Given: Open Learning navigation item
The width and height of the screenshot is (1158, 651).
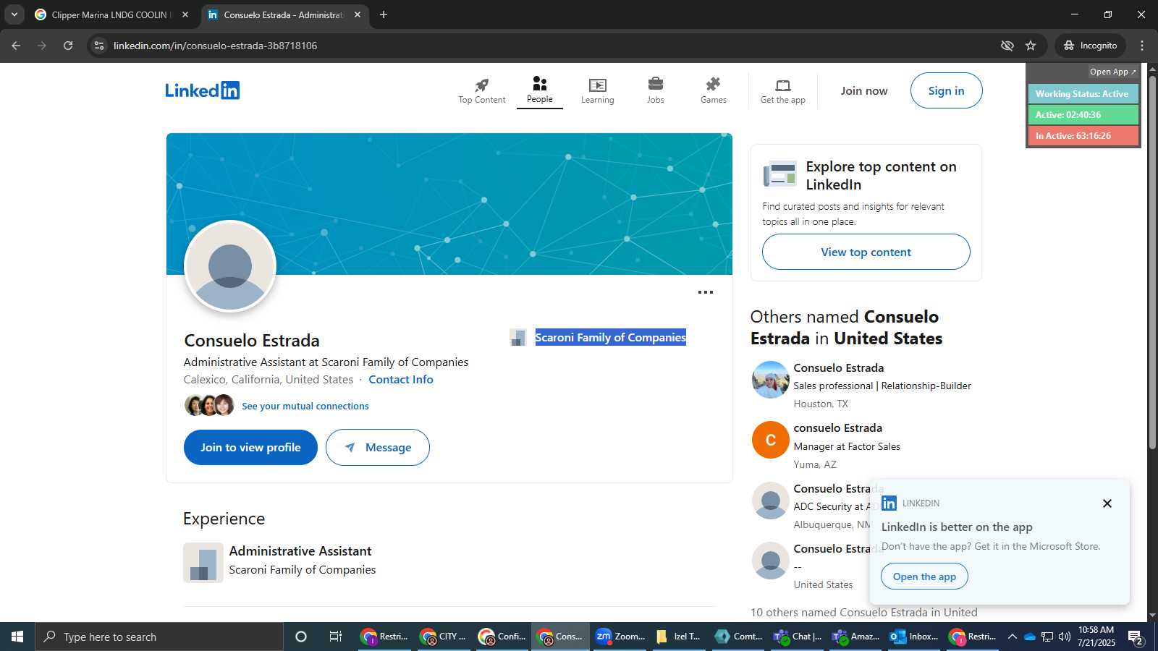Looking at the screenshot, I should pyautogui.click(x=597, y=91).
